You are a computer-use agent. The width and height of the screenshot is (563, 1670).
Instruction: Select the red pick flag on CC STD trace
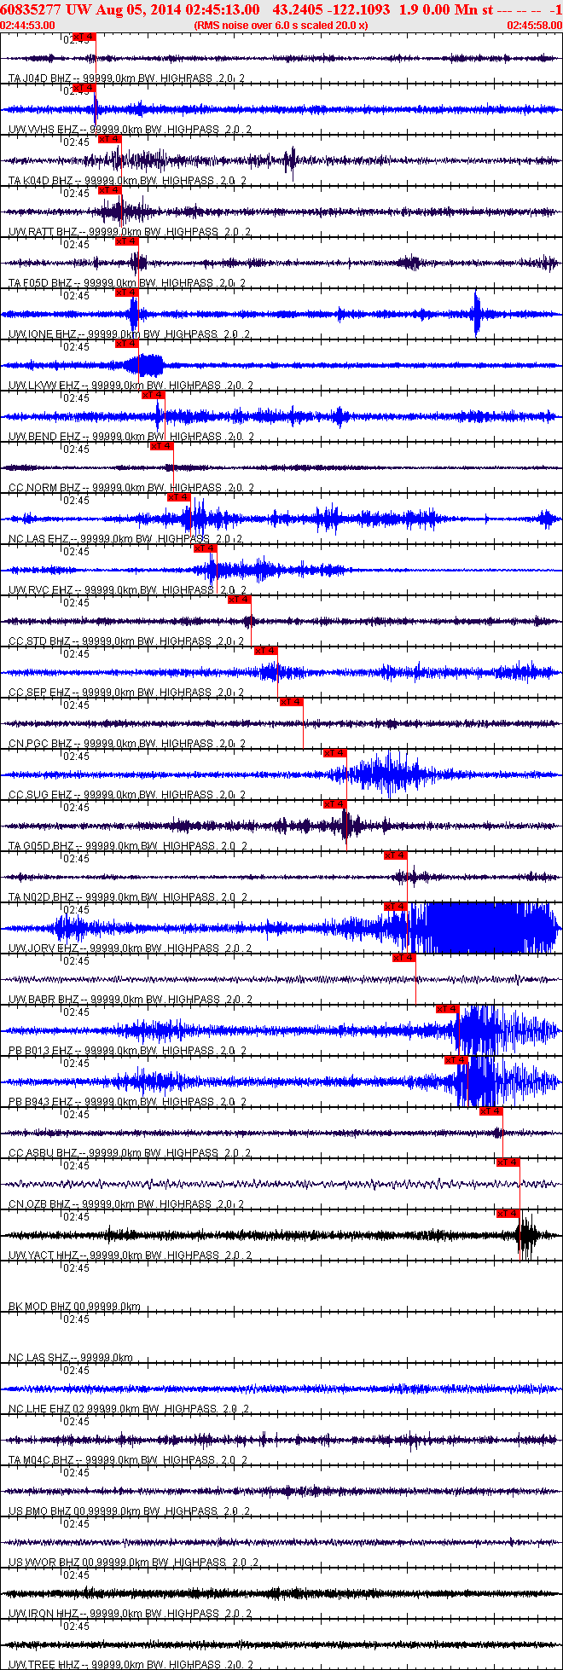(x=240, y=600)
